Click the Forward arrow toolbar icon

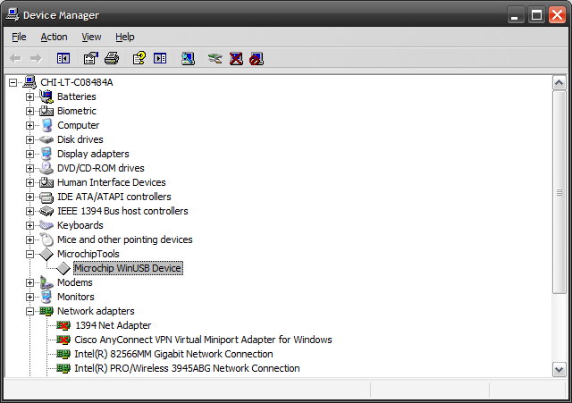click(36, 58)
